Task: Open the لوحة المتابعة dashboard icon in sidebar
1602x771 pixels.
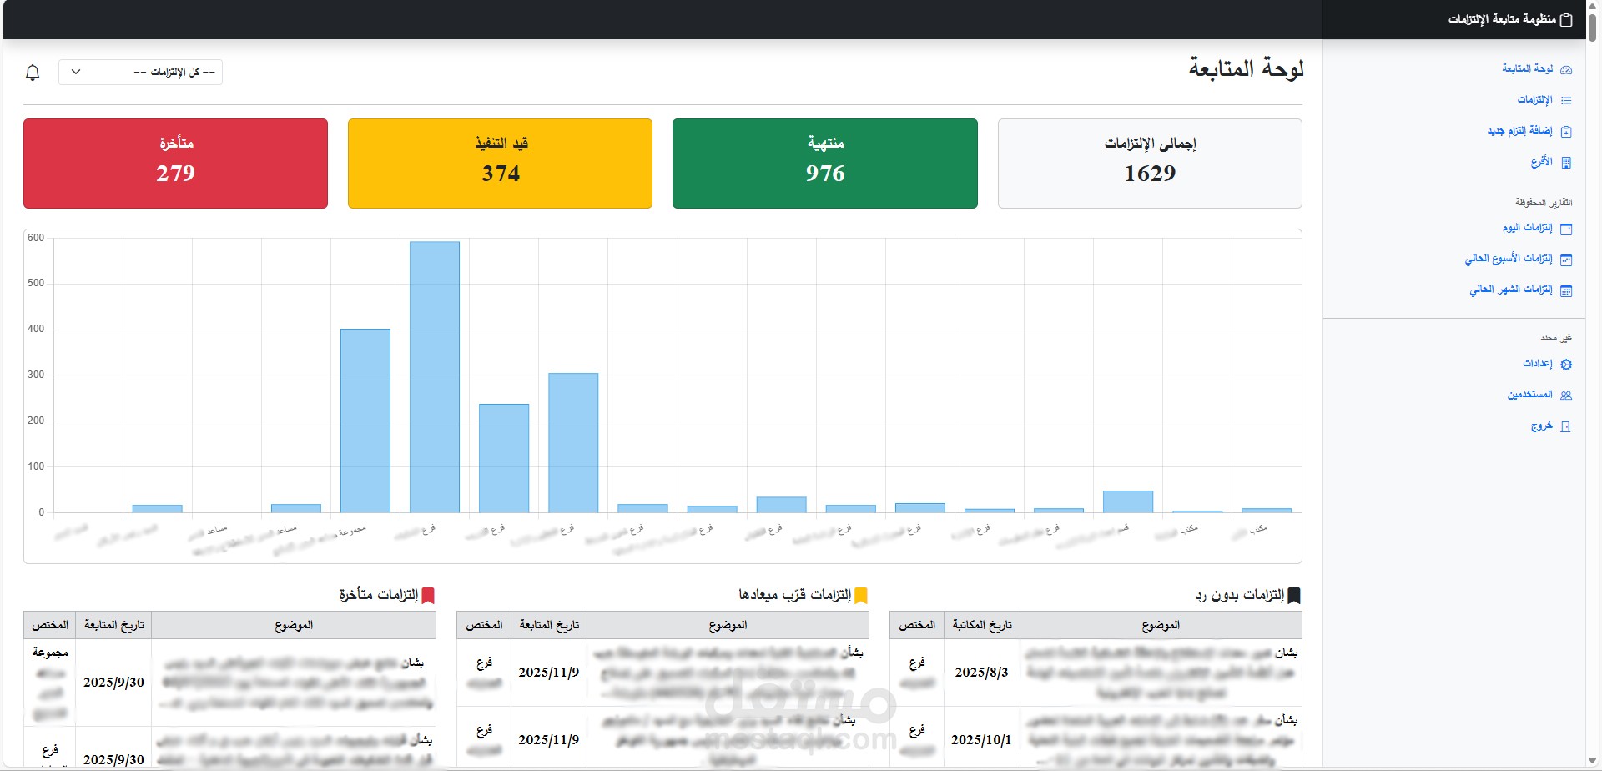Action: pos(1566,69)
